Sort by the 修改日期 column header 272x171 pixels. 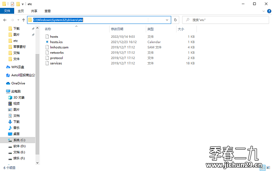point(117,29)
